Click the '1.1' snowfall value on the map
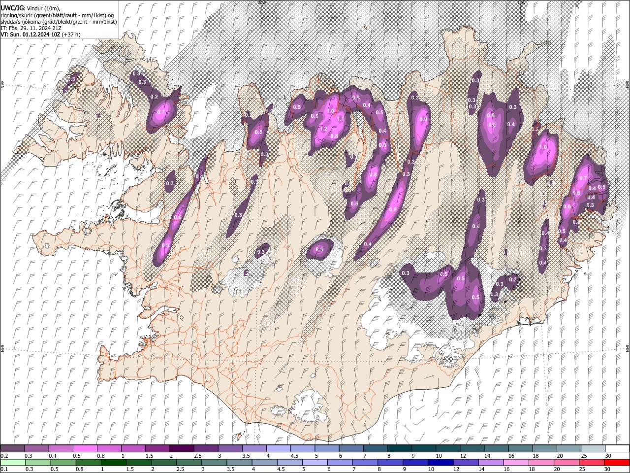 tap(340, 119)
